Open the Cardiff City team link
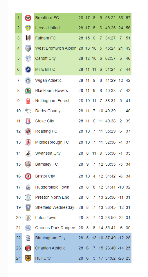The width and height of the screenshot is (148, 277). (46, 59)
